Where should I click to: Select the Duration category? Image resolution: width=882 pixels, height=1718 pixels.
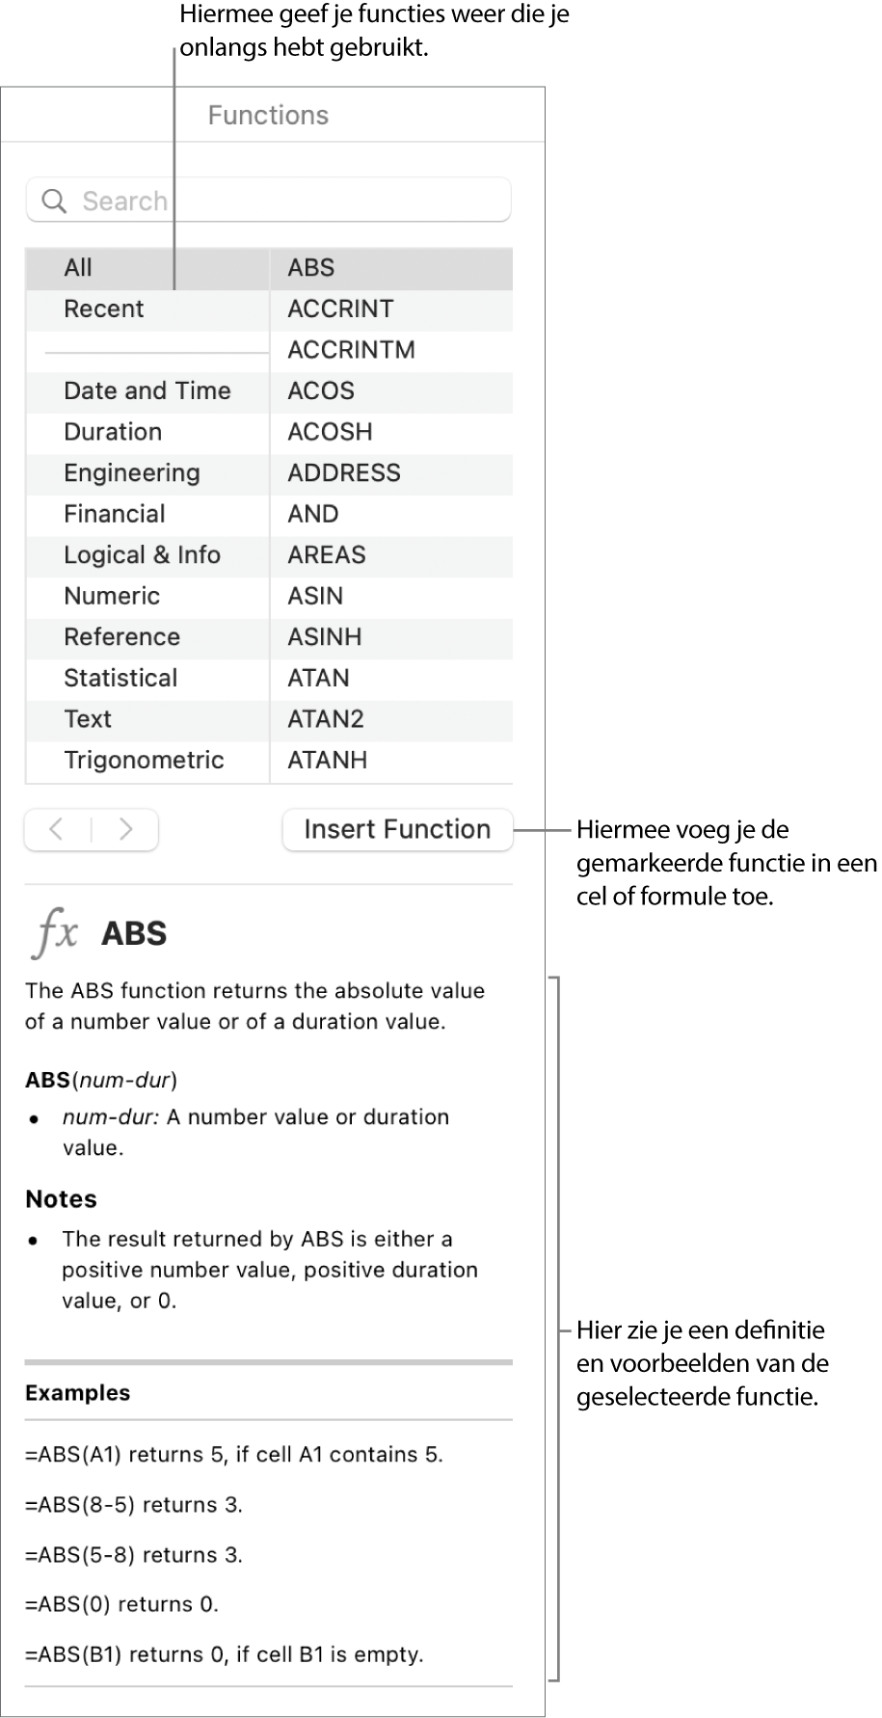click(x=113, y=432)
